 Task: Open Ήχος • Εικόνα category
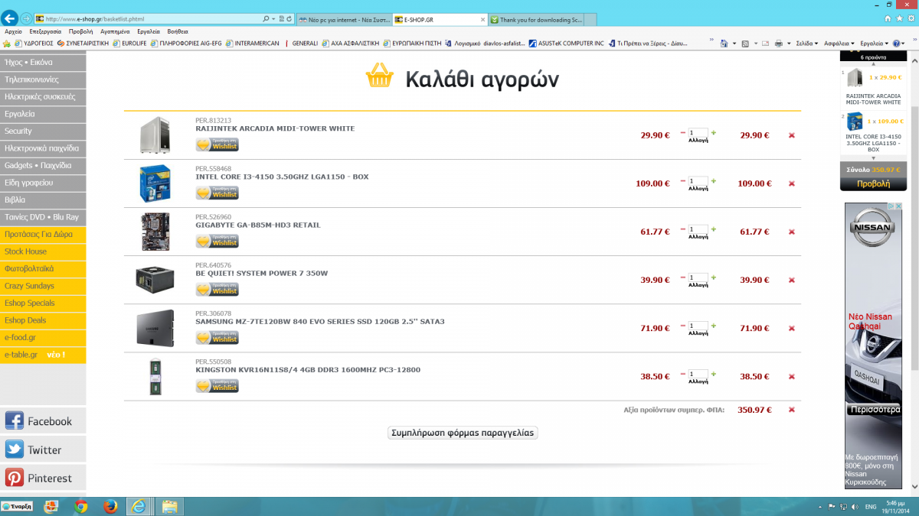pyautogui.click(x=43, y=63)
